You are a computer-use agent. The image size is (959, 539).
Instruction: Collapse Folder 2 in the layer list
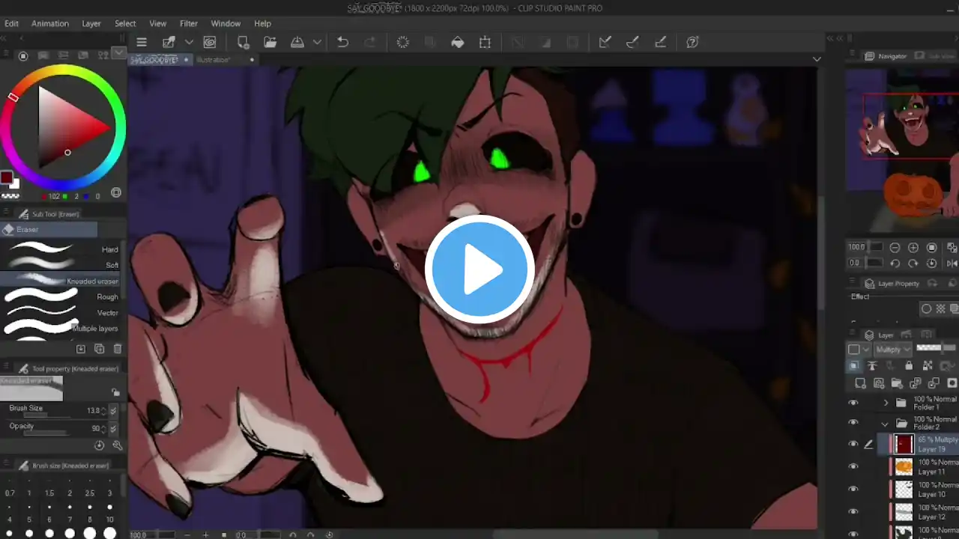click(886, 424)
